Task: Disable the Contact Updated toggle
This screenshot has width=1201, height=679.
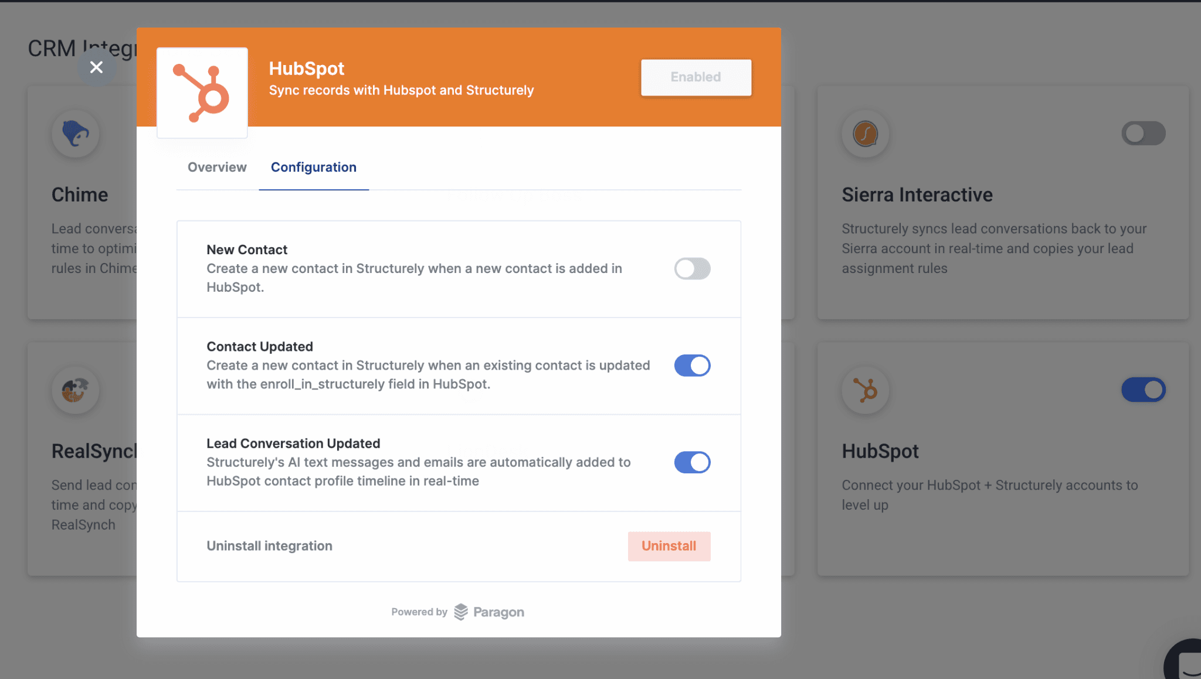Action: click(x=692, y=366)
